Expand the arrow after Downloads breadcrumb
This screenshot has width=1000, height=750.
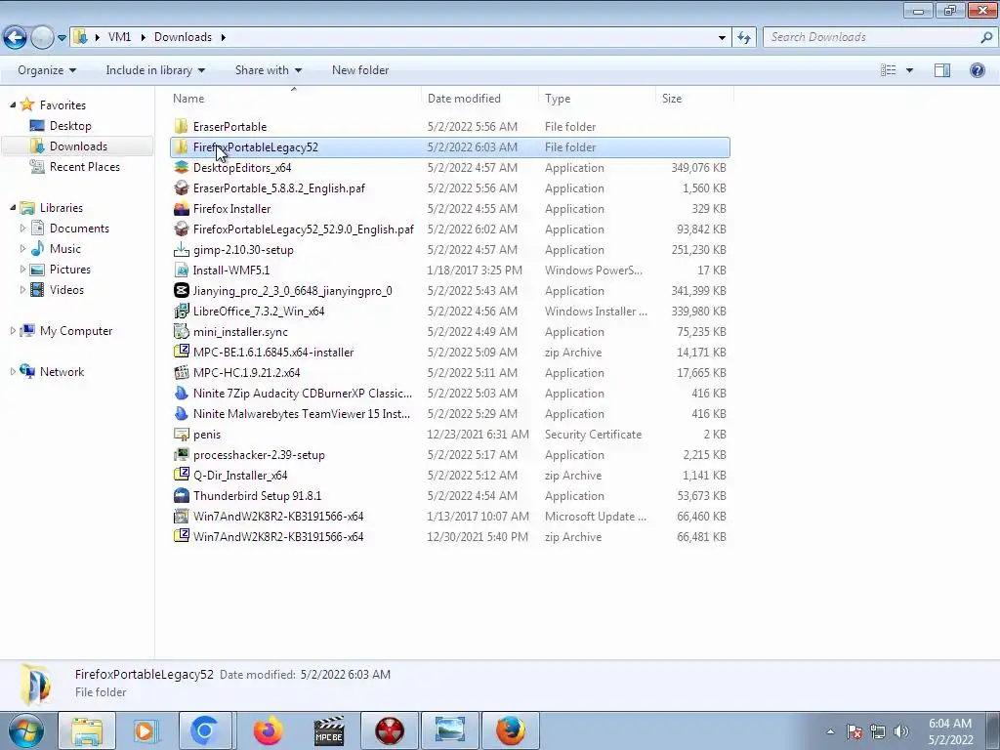pyautogui.click(x=224, y=38)
